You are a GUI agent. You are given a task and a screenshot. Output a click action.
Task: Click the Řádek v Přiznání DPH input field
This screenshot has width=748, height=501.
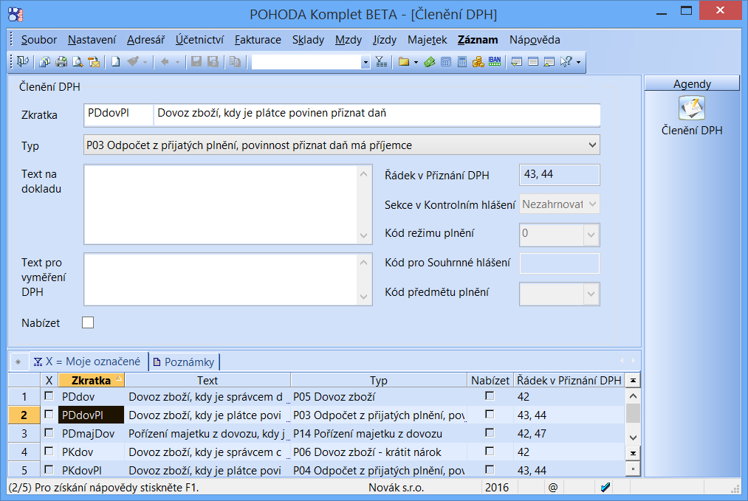(x=559, y=175)
